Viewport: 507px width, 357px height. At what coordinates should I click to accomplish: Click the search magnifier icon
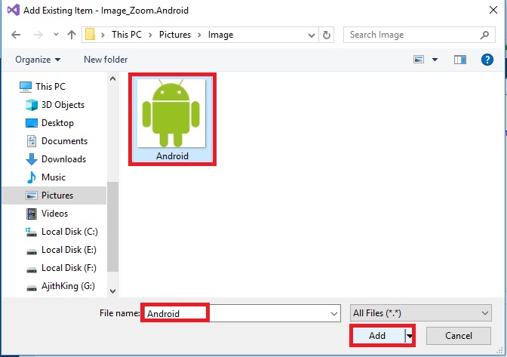(x=484, y=35)
